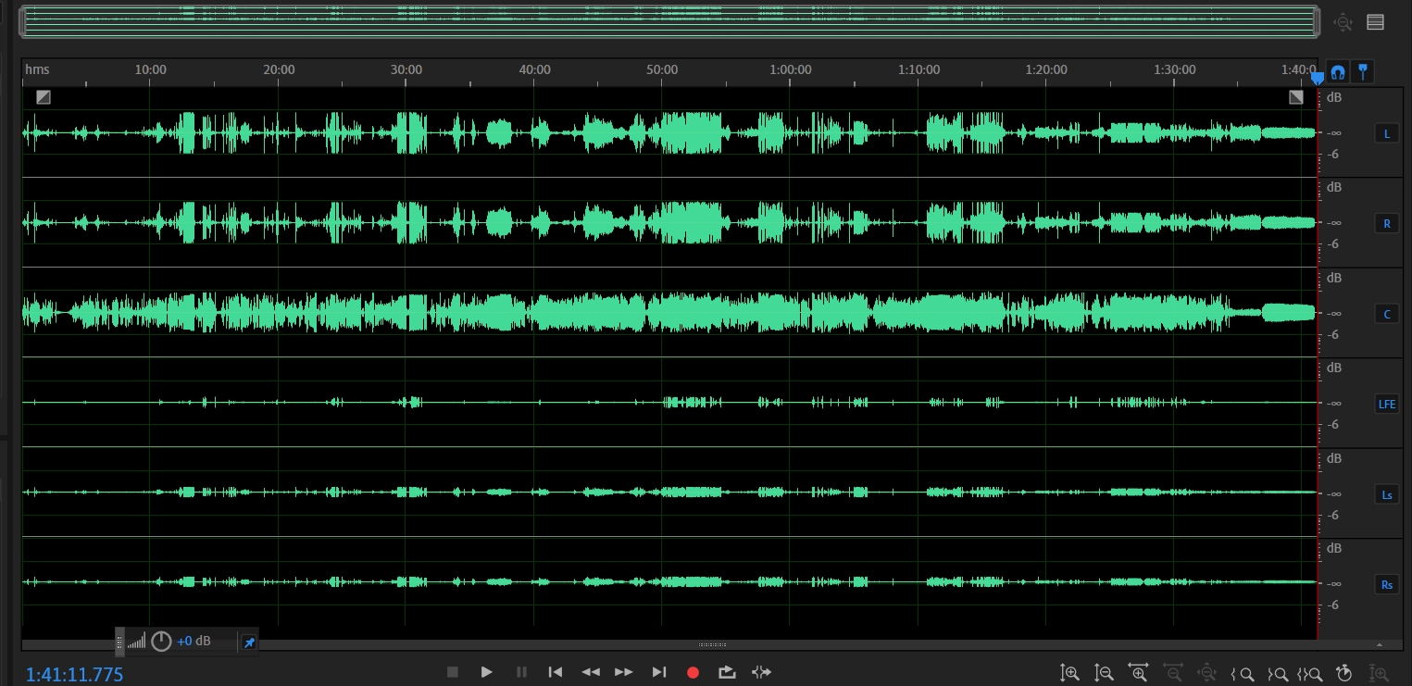The image size is (1412, 686).
Task: Click the zoom to time stopwatch icon
Action: pos(1345,673)
